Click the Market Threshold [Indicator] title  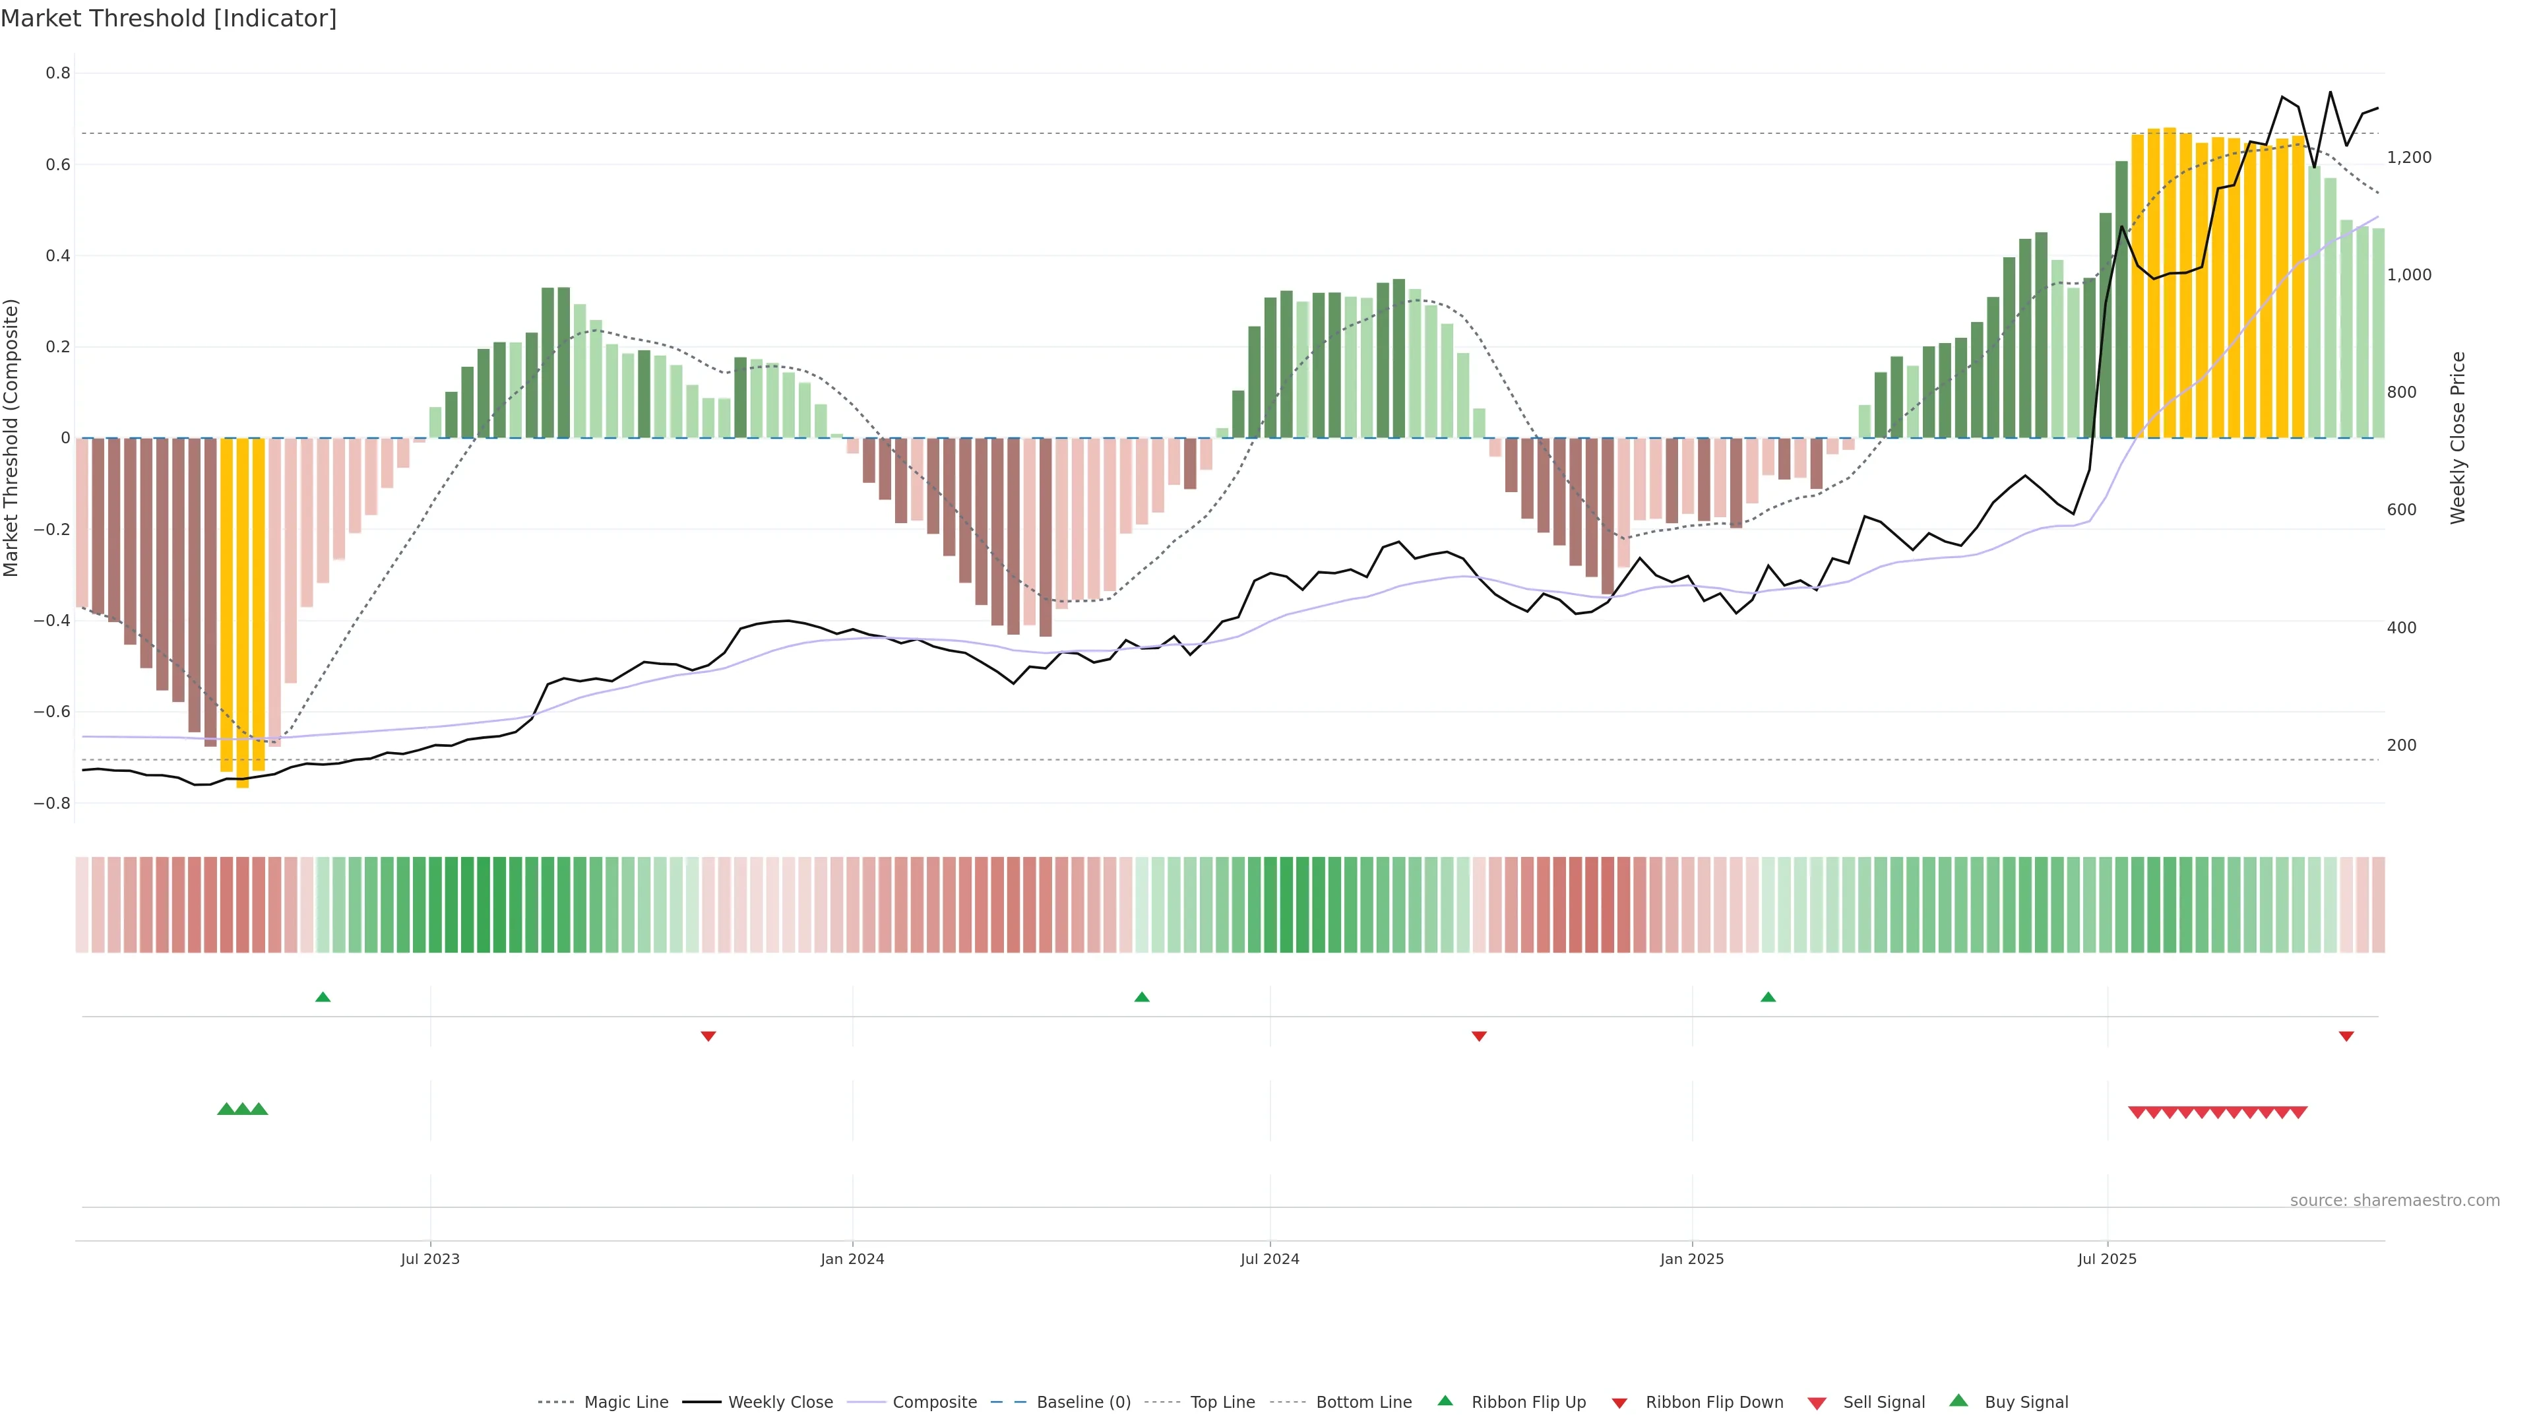[168, 18]
